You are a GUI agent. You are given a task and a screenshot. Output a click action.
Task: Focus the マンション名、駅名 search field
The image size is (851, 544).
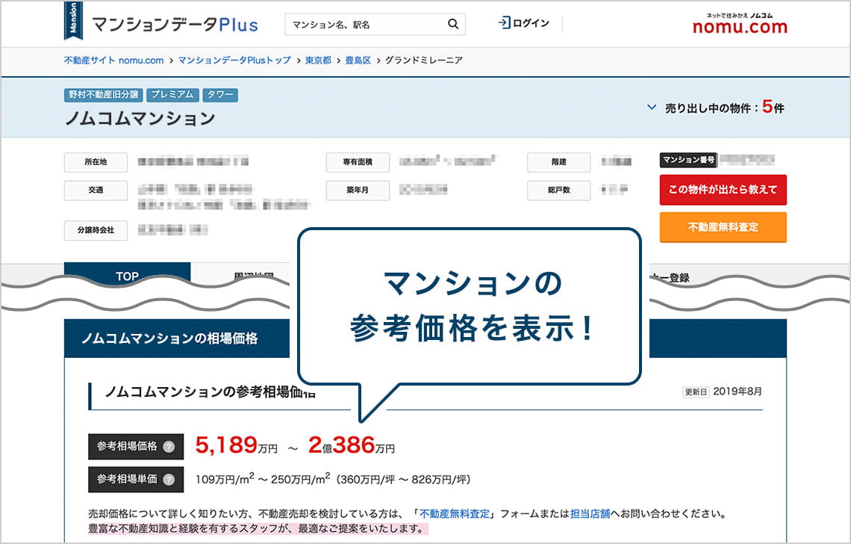(x=375, y=25)
